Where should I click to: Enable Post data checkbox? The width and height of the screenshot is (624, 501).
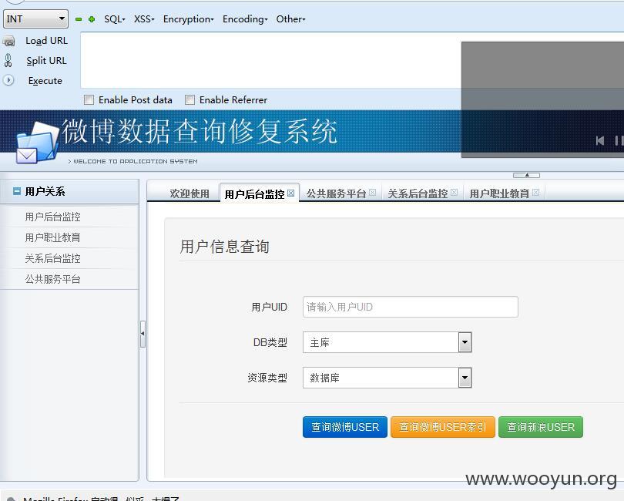point(89,99)
